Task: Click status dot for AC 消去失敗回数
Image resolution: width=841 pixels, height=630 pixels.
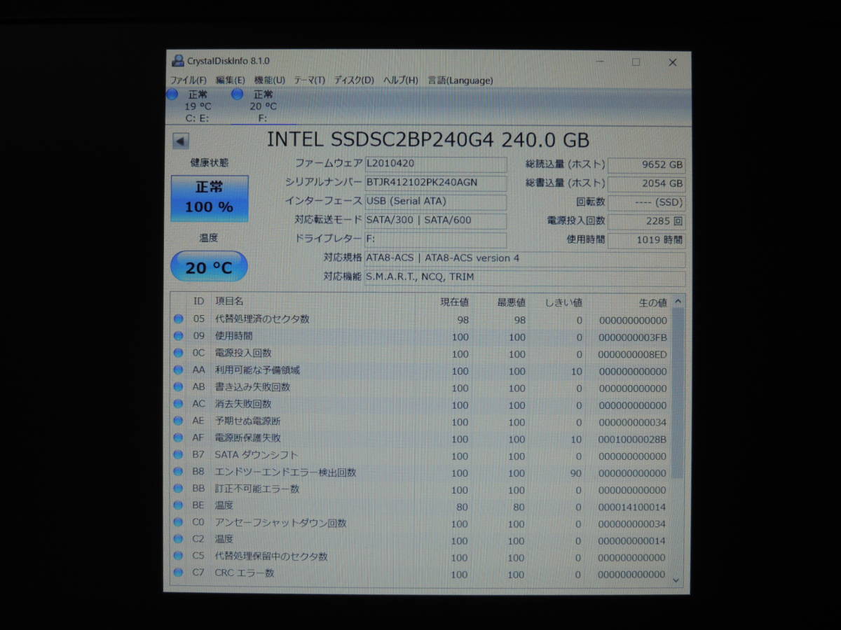Action: pyautogui.click(x=178, y=405)
